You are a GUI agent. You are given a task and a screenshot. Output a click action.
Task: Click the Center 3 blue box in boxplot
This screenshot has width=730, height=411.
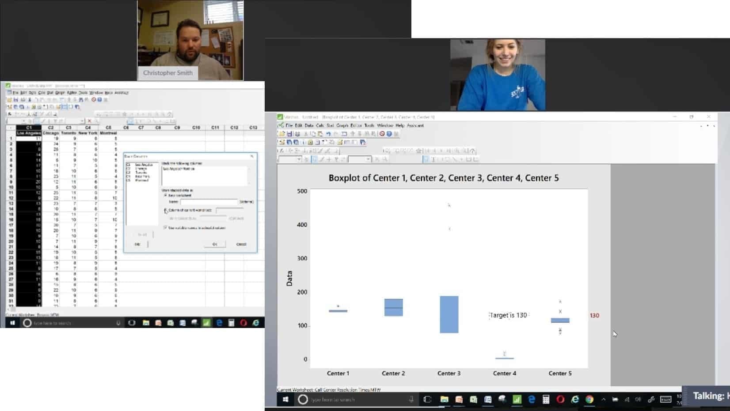pos(449,314)
